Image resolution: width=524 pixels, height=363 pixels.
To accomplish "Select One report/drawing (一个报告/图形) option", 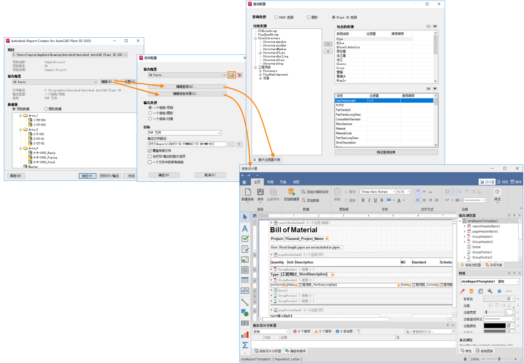I will (151, 113).
